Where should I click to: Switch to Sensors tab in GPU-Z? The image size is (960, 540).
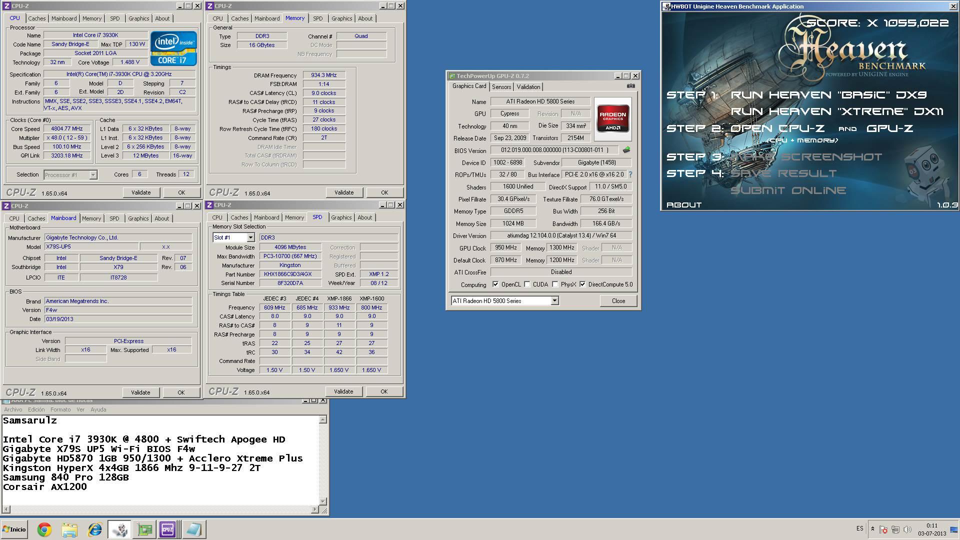(x=501, y=87)
